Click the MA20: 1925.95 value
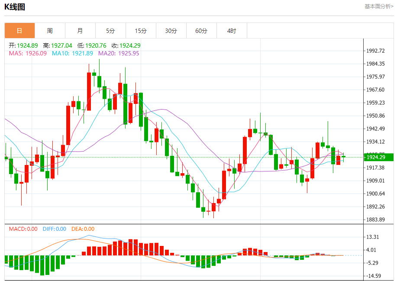The width and height of the screenshot is (397, 281). click(x=119, y=53)
